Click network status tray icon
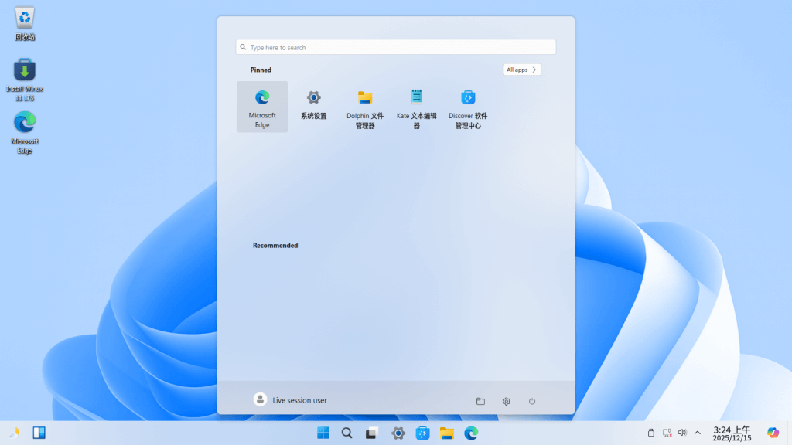The height and width of the screenshot is (445, 792). pyautogui.click(x=667, y=433)
